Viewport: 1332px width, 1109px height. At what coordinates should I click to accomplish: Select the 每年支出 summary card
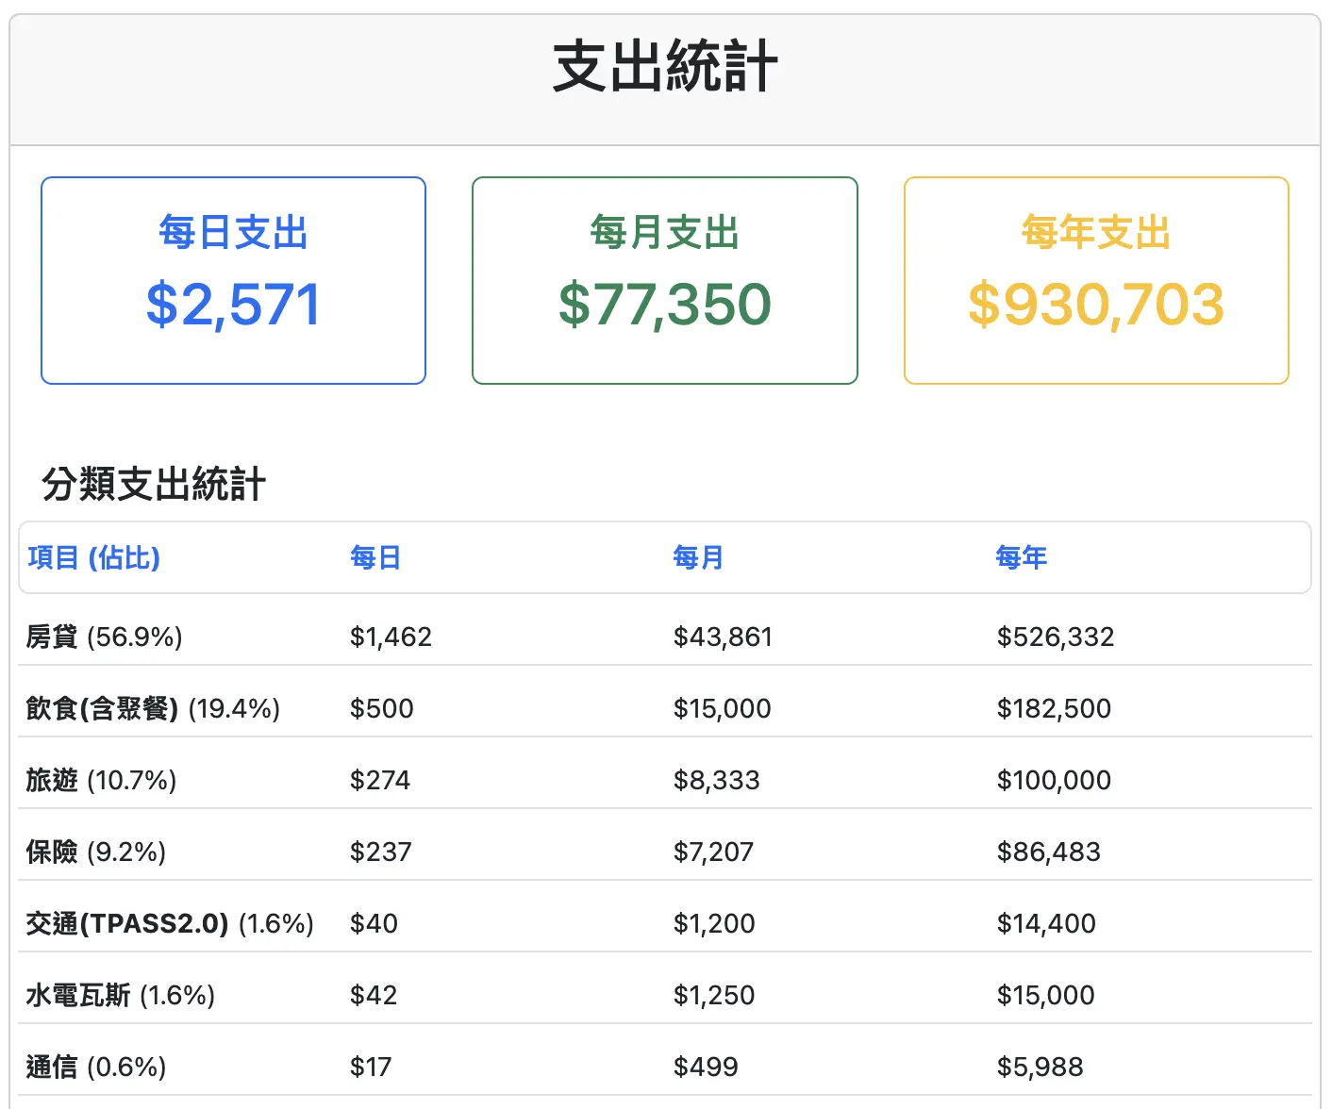coord(1096,278)
